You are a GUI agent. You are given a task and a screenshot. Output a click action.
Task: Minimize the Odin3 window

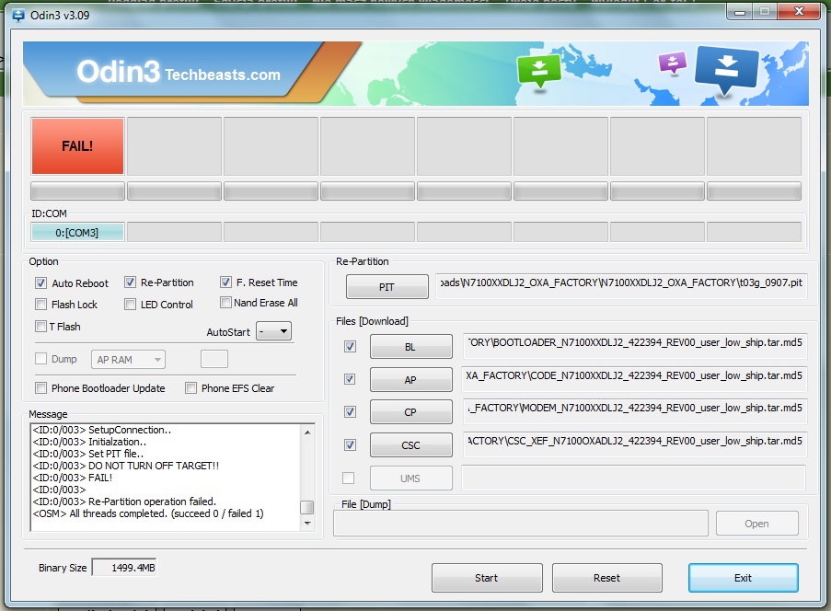[741, 12]
